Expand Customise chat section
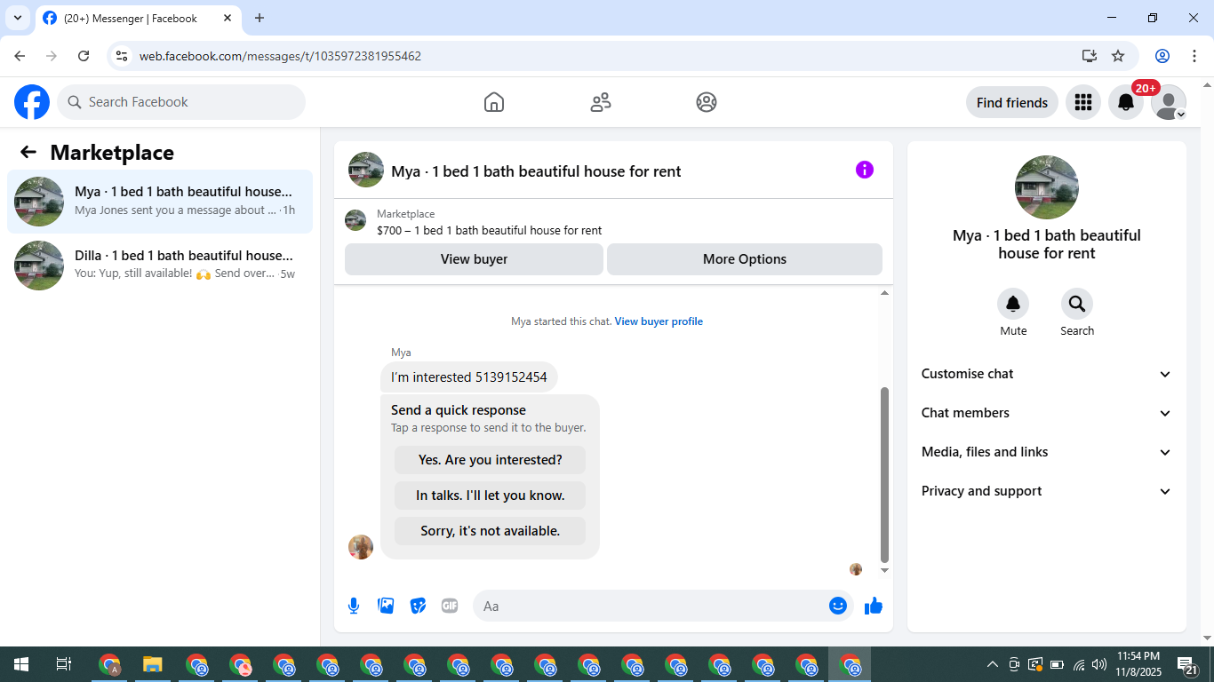The height and width of the screenshot is (682, 1214). tap(1047, 374)
